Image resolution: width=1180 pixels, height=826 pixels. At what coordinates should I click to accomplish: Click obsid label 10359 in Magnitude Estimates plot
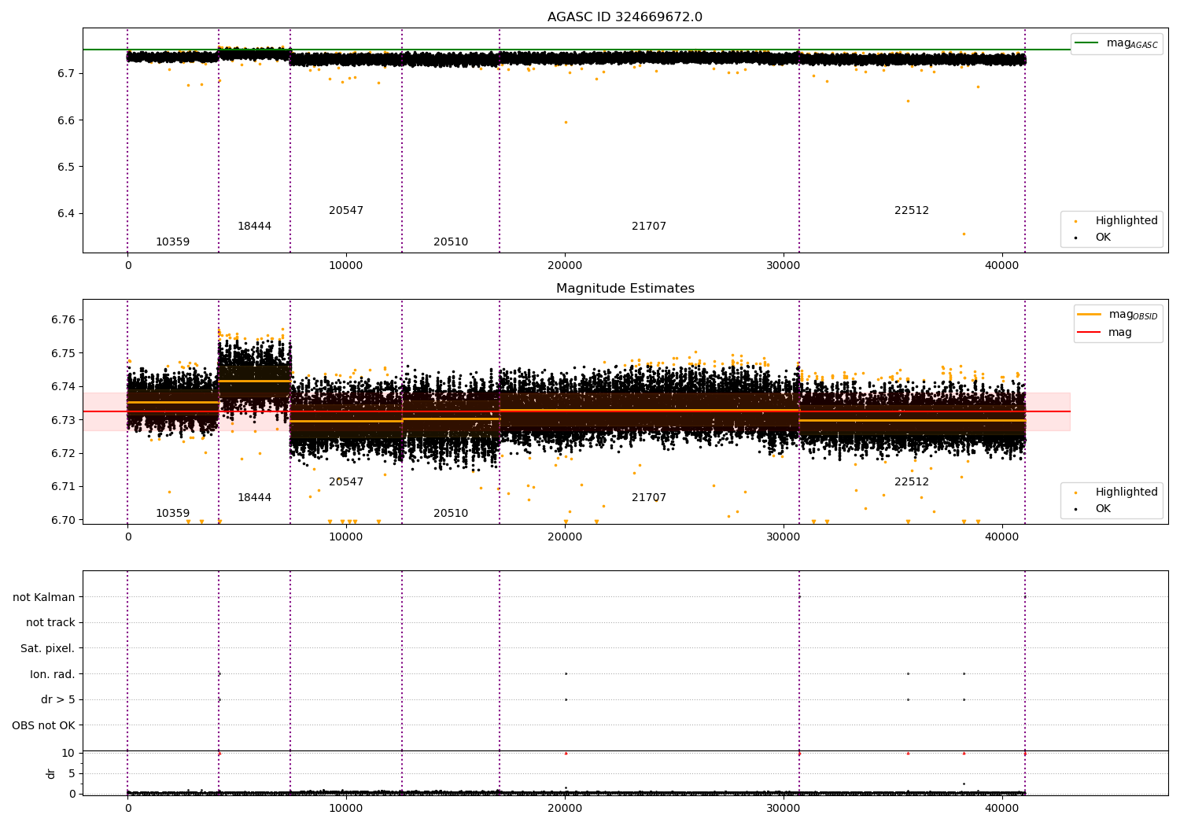[172, 514]
